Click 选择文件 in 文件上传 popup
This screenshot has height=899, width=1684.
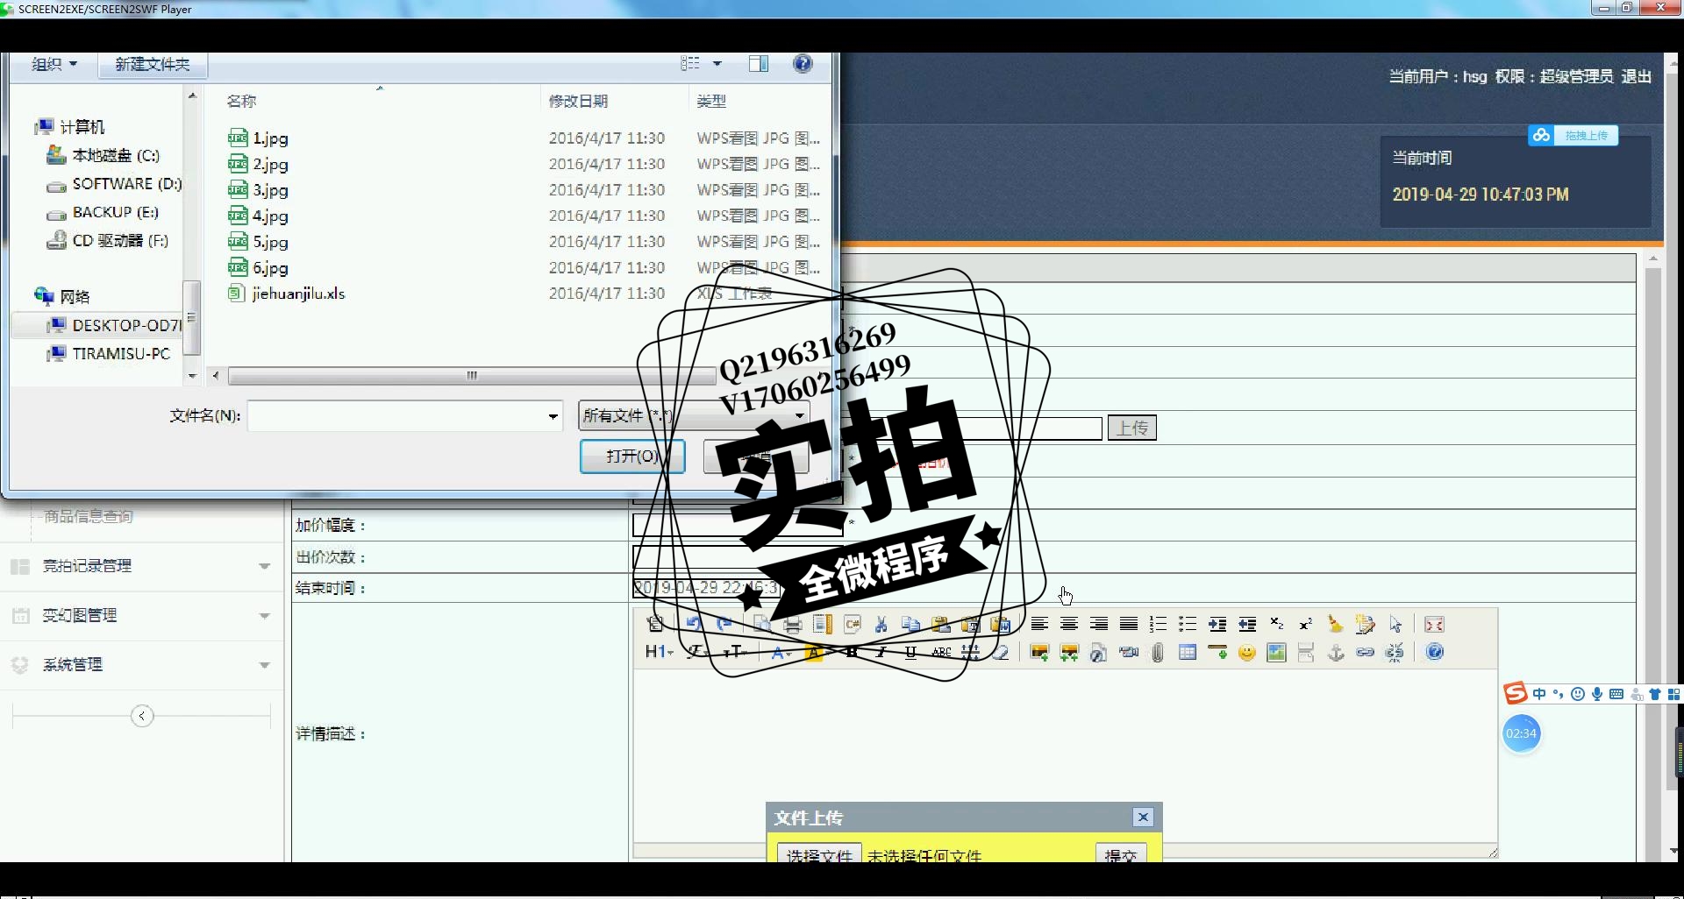click(x=819, y=854)
